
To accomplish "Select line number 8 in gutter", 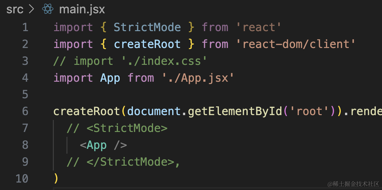I will [25, 145].
